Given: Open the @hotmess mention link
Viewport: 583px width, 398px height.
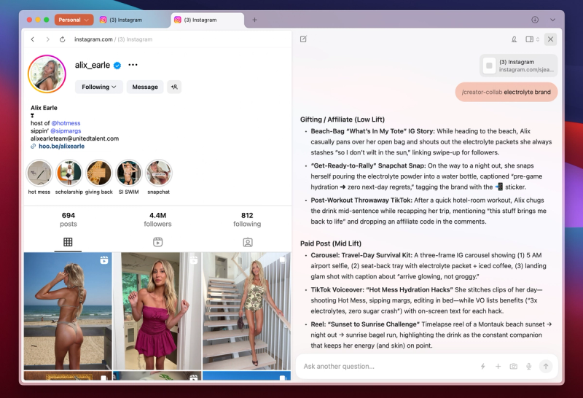Looking at the screenshot, I should tap(66, 123).
